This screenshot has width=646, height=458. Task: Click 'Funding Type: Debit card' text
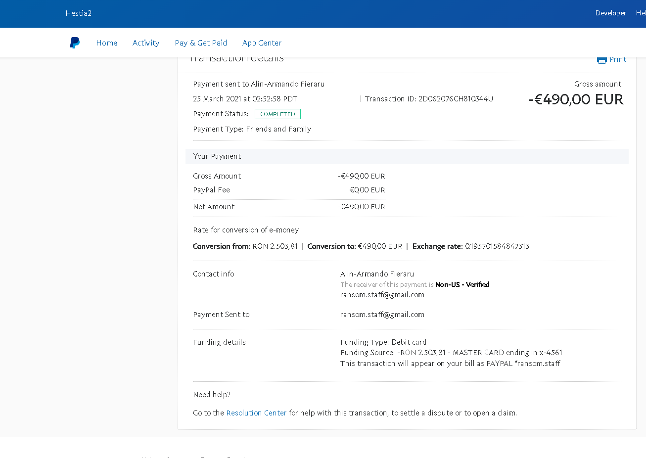coord(383,342)
